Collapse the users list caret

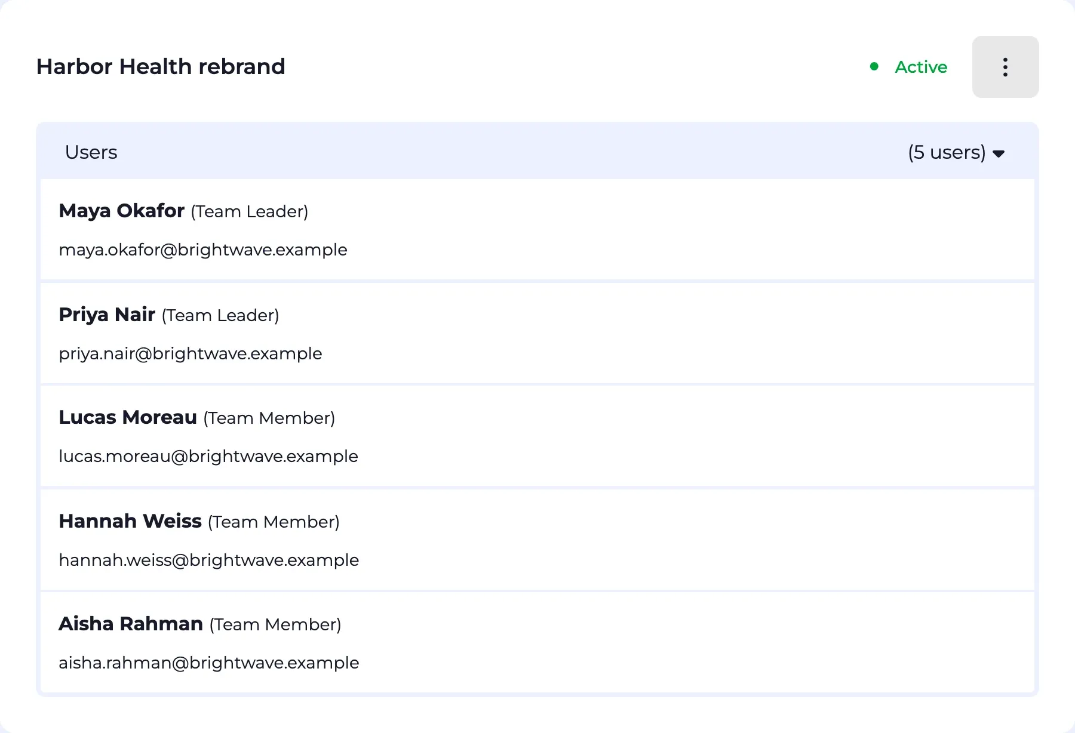[x=999, y=154]
